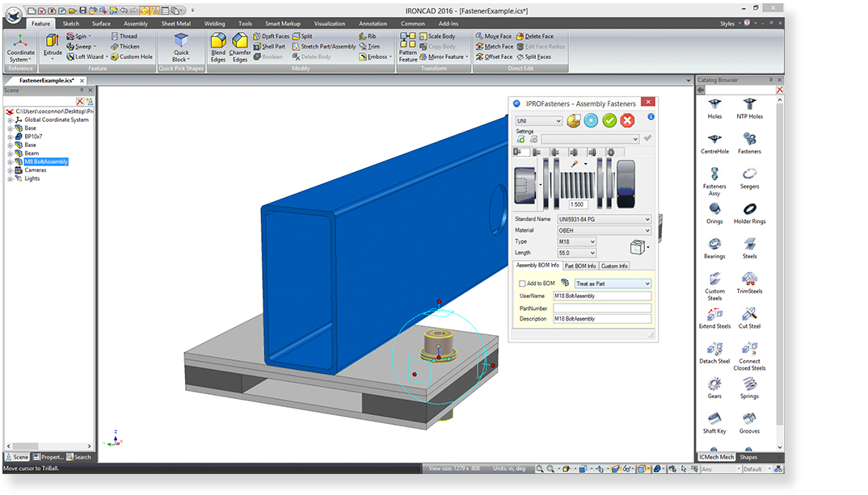
Task: Open the Treat as Part dropdown
Action: pyautogui.click(x=613, y=283)
